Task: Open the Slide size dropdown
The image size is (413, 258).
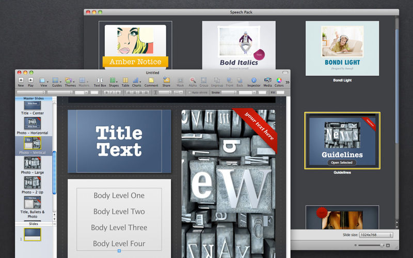Action: click(376, 235)
